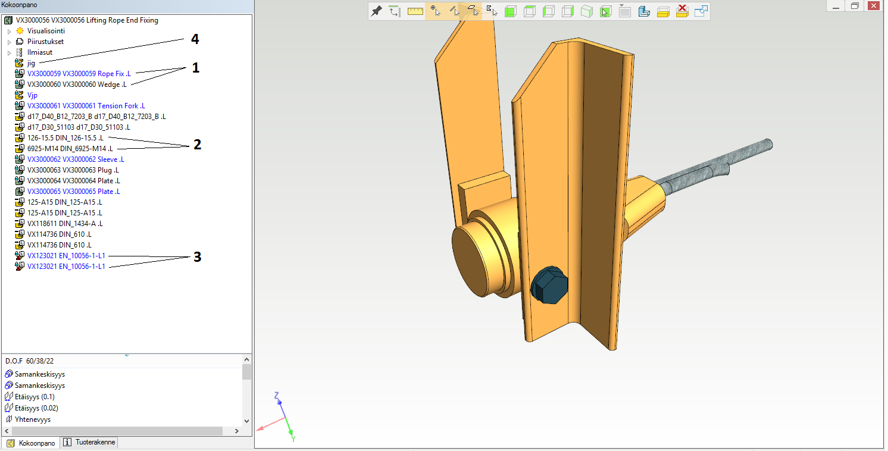Click the pin icon in the toolbar

(376, 11)
